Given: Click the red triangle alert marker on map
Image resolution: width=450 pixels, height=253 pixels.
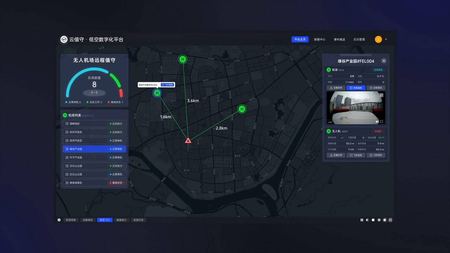Looking at the screenshot, I should click(188, 140).
